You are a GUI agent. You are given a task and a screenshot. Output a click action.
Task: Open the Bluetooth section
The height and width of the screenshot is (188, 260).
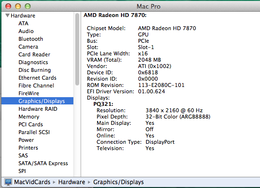31,39
